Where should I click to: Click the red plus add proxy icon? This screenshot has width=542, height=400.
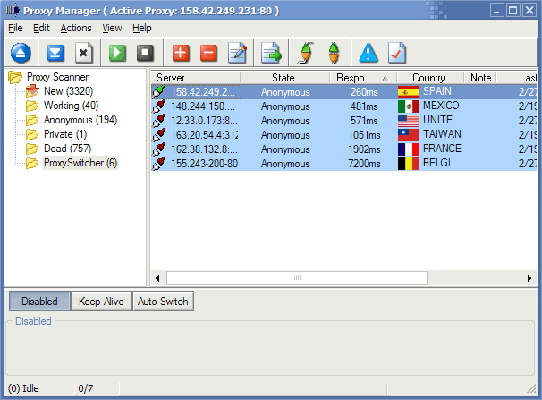click(x=181, y=53)
